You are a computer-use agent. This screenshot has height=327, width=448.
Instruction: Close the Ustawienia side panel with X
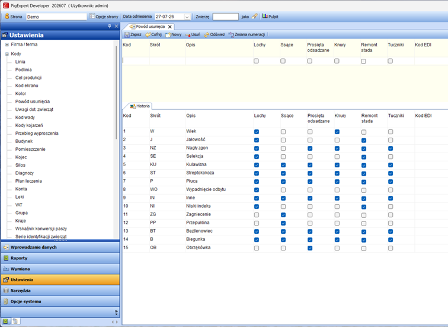(116, 26)
